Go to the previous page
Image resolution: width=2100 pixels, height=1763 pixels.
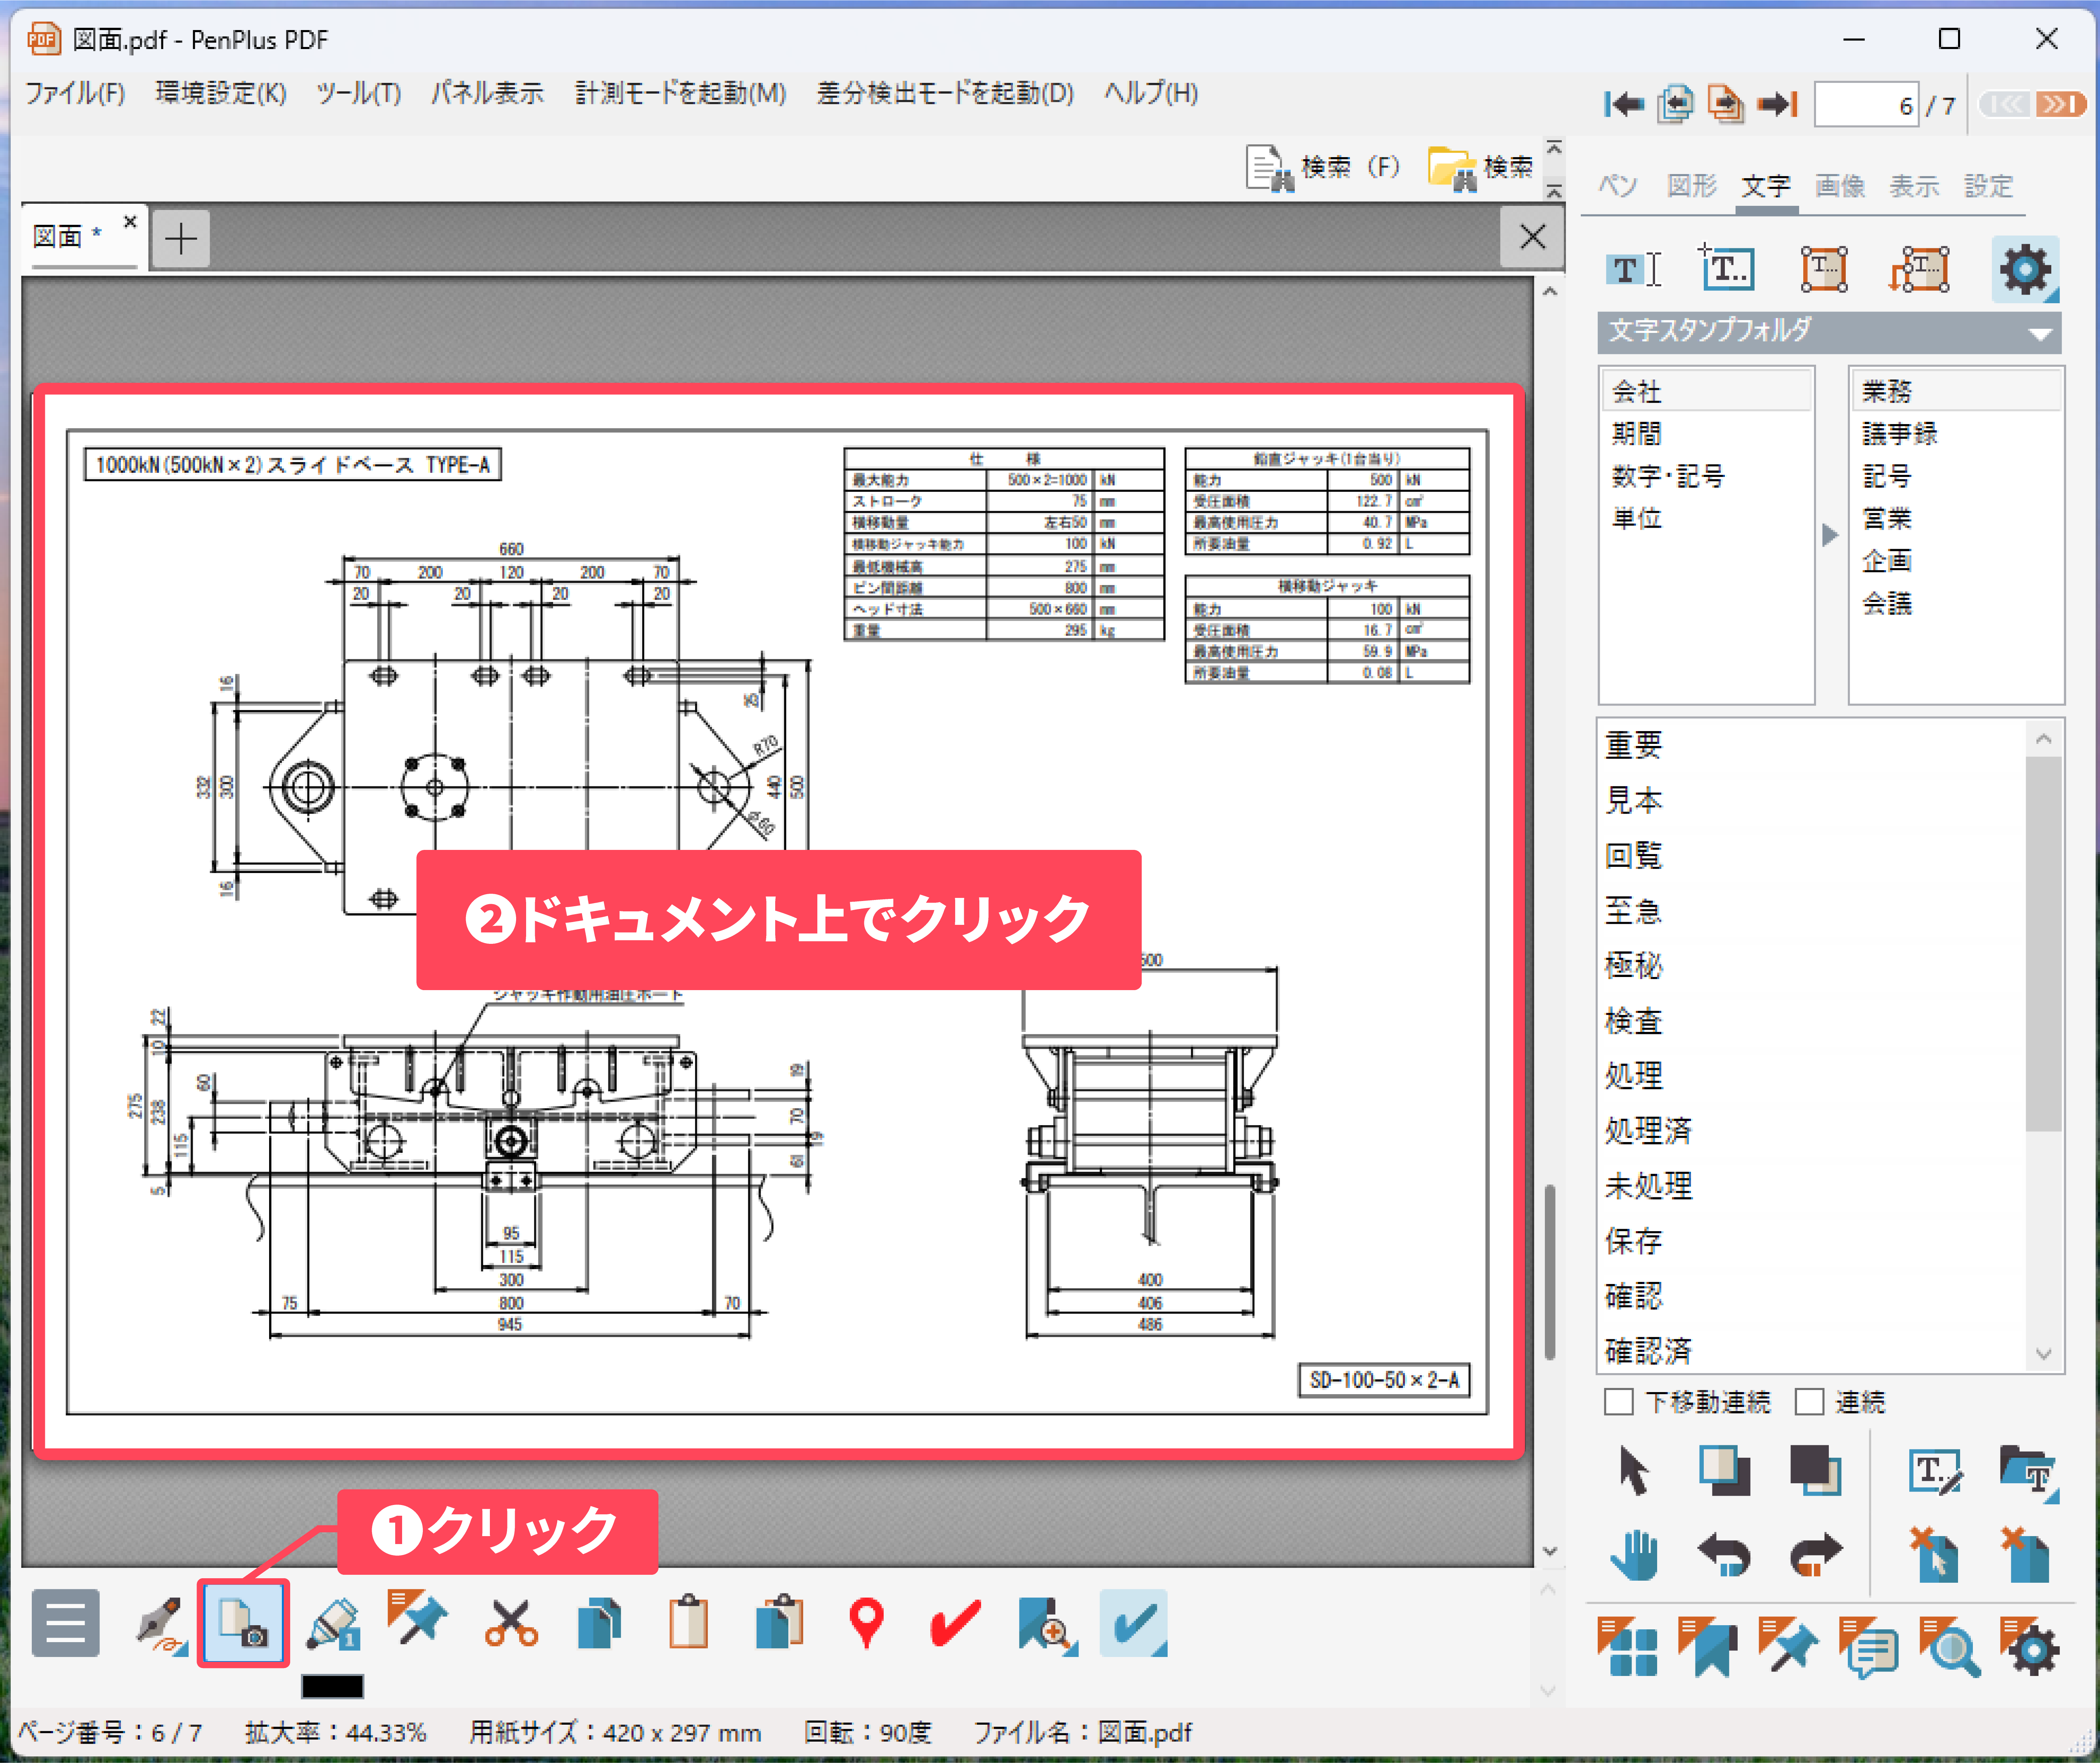point(1676,104)
